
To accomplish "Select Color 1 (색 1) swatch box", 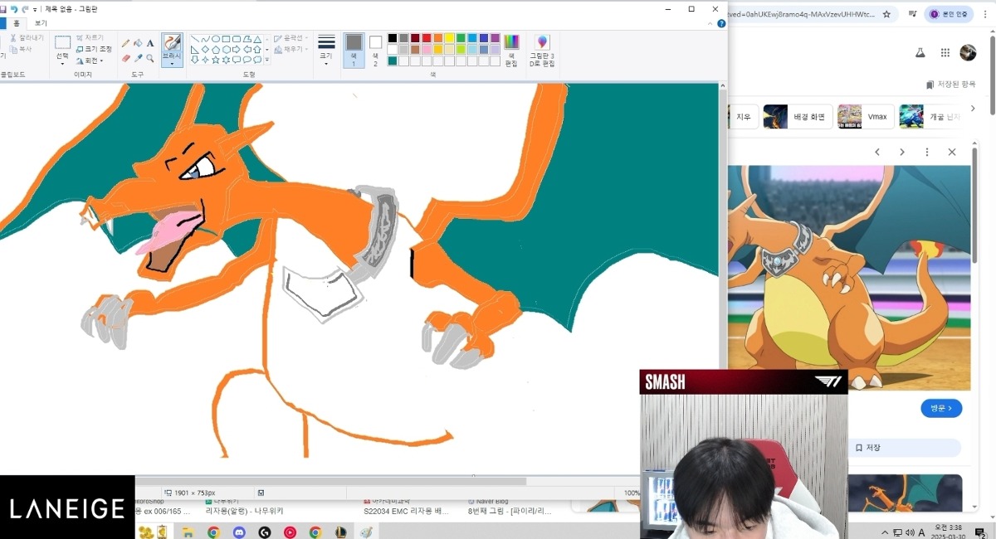I will coord(354,49).
